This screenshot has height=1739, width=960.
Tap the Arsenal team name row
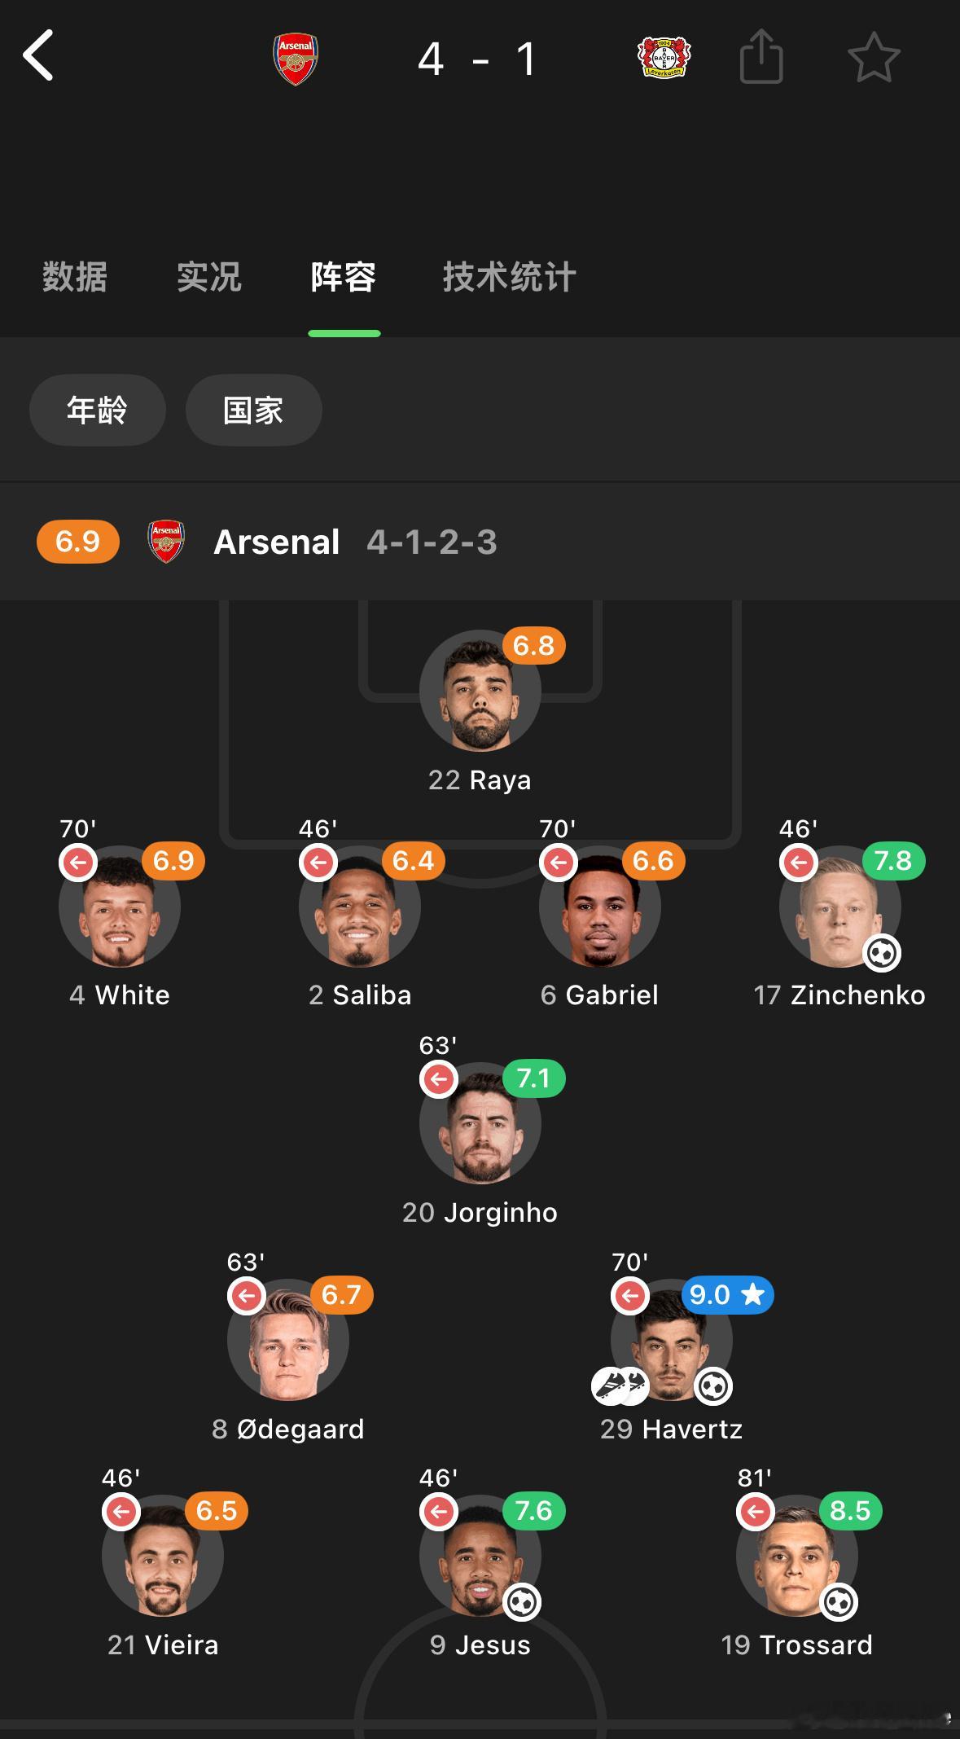coord(480,542)
